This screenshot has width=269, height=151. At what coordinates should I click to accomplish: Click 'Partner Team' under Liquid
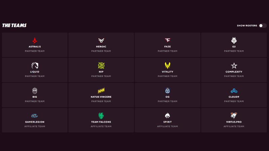(x=35, y=76)
